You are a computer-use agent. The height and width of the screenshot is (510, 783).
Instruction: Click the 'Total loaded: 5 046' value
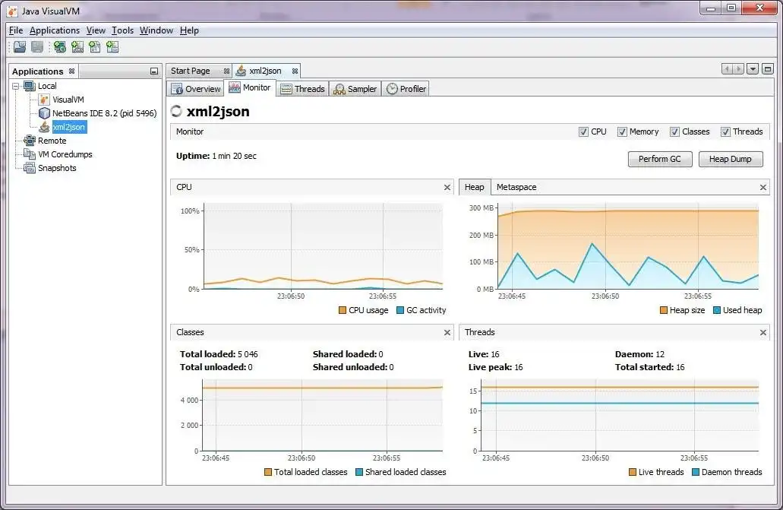(x=219, y=354)
